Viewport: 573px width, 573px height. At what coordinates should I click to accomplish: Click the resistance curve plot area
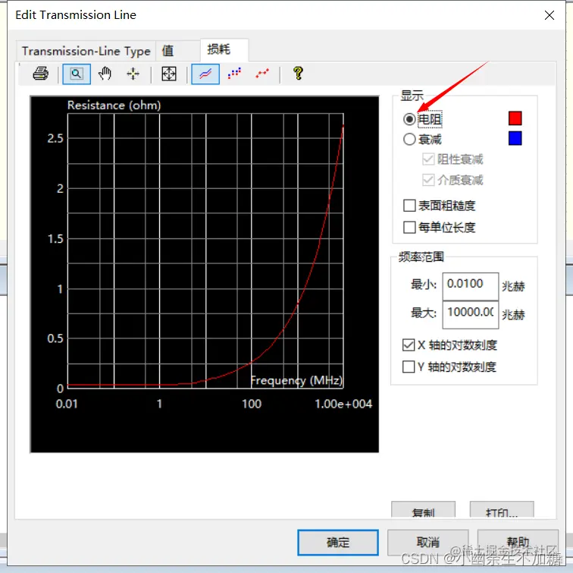point(205,250)
